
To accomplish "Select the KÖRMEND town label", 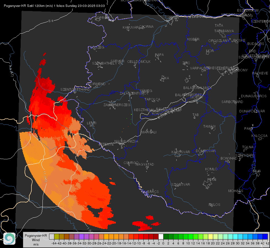I will (97, 84).
